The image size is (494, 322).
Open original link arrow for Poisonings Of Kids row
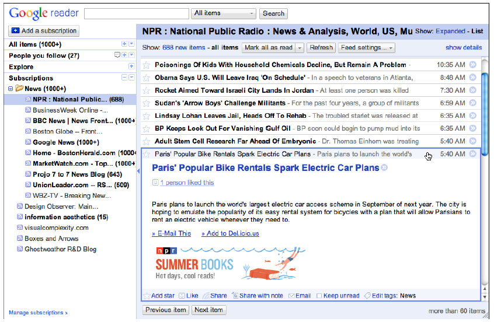point(472,65)
